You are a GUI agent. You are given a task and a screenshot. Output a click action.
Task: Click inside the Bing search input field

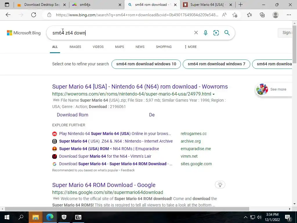pos(121,33)
